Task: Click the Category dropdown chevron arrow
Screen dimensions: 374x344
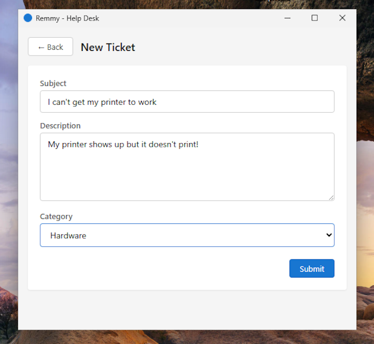Action: pos(329,235)
